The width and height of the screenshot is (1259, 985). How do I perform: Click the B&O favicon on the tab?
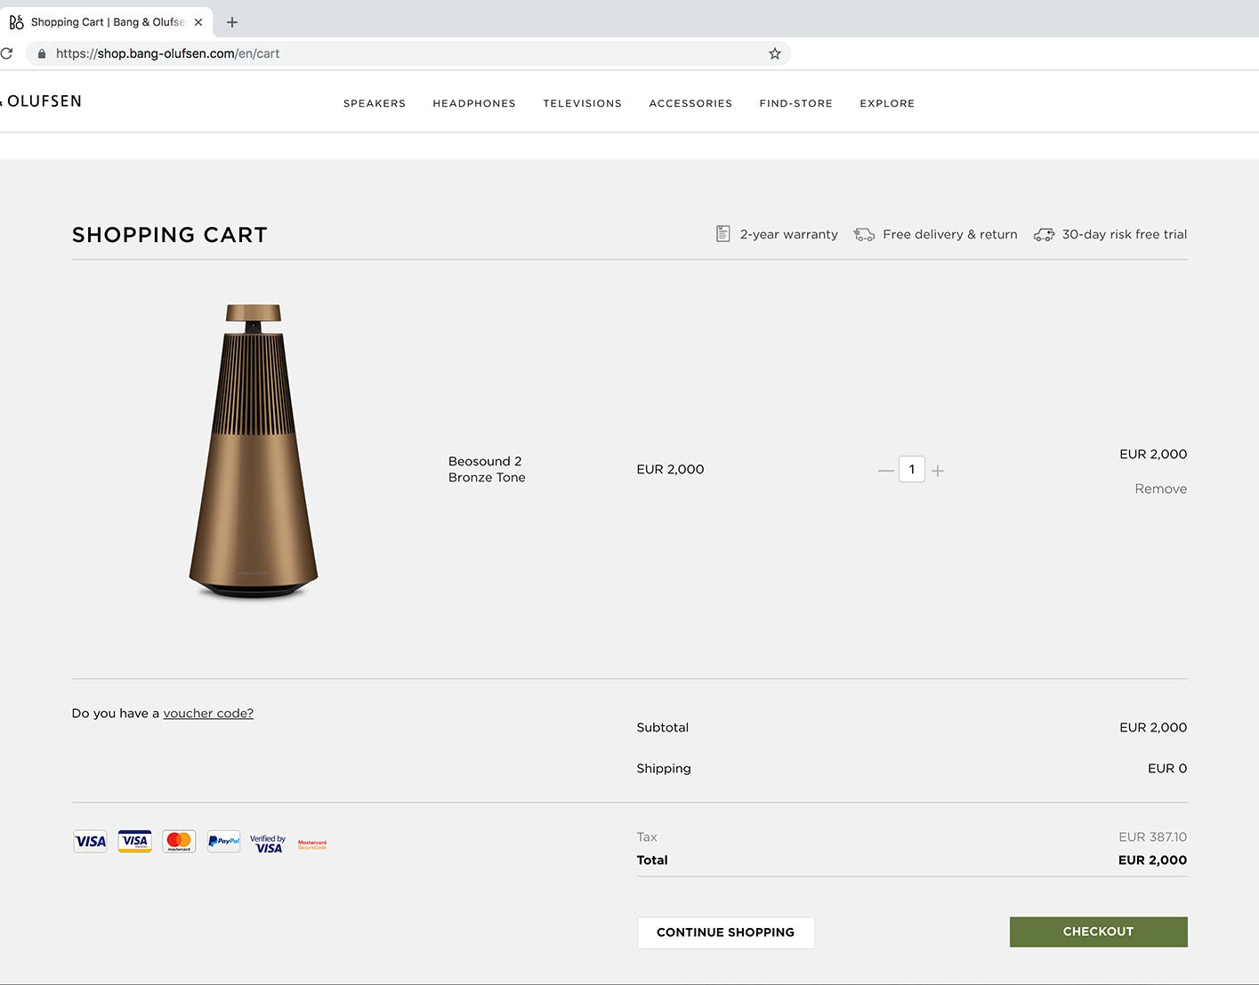pos(16,22)
